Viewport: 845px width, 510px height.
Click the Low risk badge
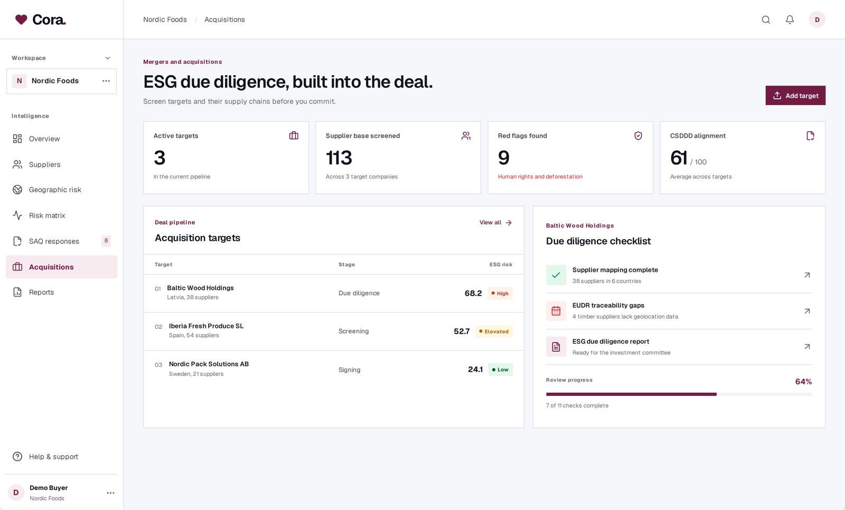[x=500, y=370]
